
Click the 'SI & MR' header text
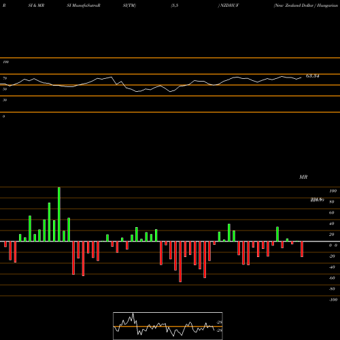(x=36, y=5)
